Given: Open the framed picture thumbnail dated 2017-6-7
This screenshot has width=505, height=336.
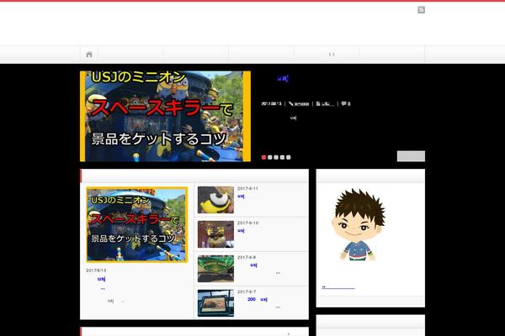Looking at the screenshot, I should pyautogui.click(x=215, y=303).
